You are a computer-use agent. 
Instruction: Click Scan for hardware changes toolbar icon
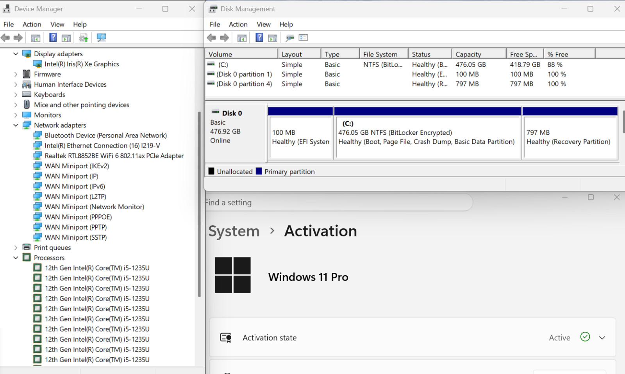coord(101,38)
